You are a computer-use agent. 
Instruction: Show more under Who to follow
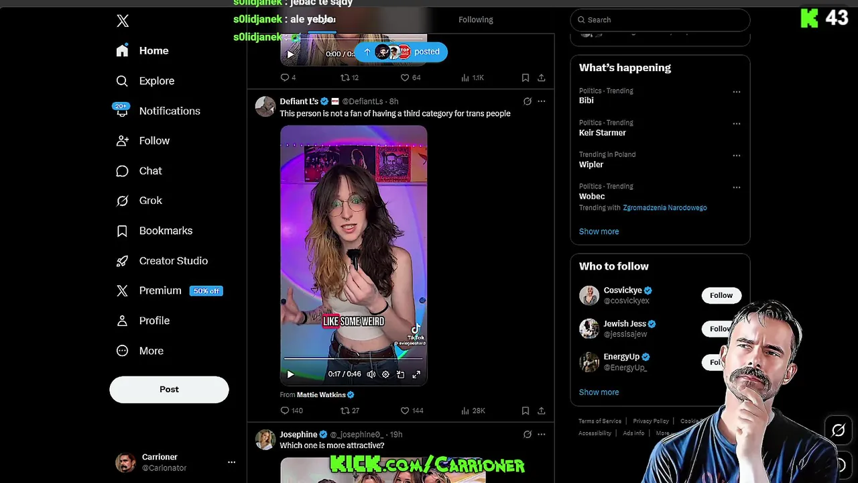(599, 392)
